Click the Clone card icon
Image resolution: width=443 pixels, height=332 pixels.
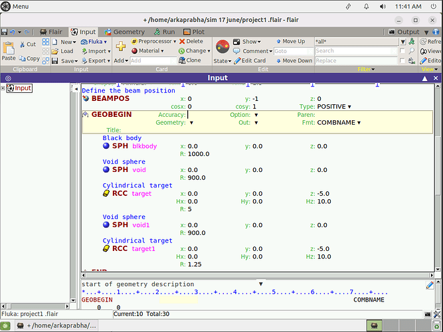[182, 60]
